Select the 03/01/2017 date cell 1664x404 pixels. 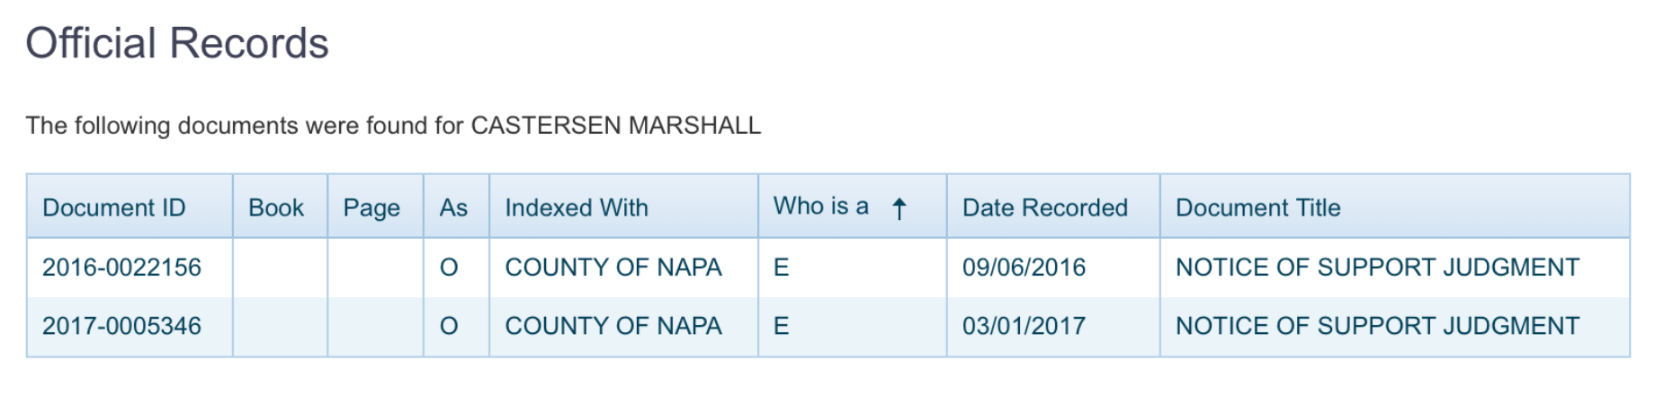tap(1024, 326)
